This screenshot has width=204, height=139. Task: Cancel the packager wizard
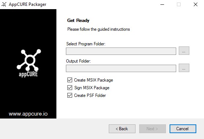[183, 129]
